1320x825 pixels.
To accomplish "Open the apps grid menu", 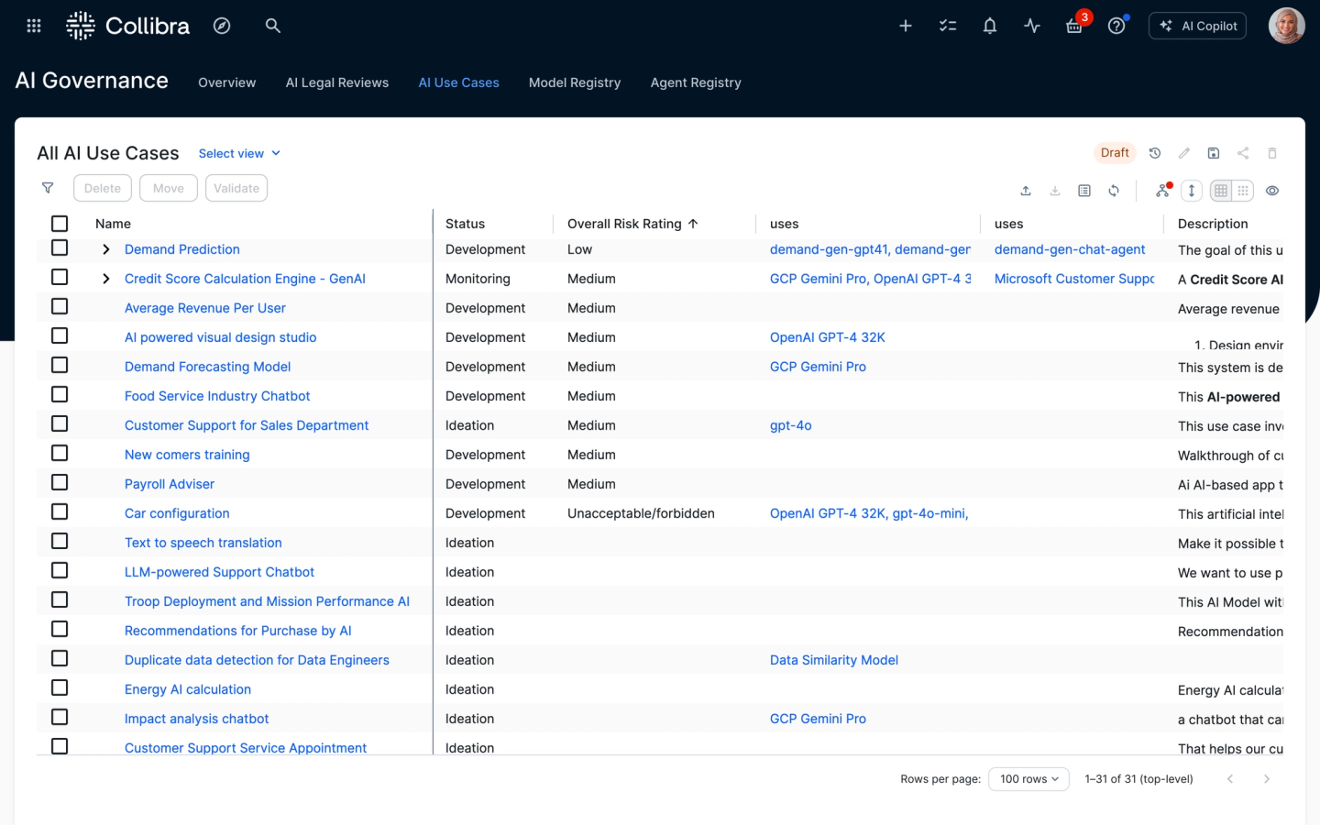I will pos(34,26).
